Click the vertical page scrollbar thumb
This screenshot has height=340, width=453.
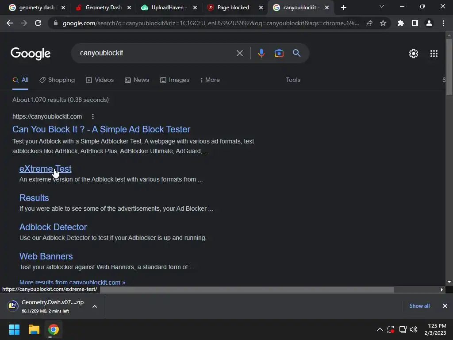tap(449, 66)
